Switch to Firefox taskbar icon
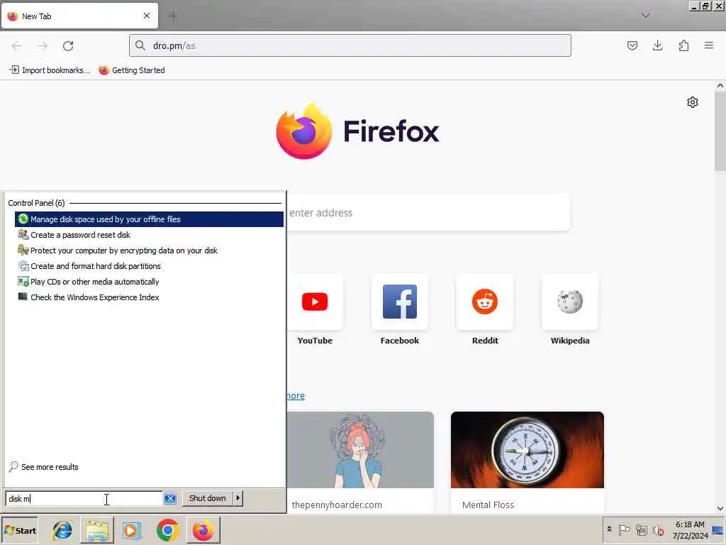 click(203, 531)
